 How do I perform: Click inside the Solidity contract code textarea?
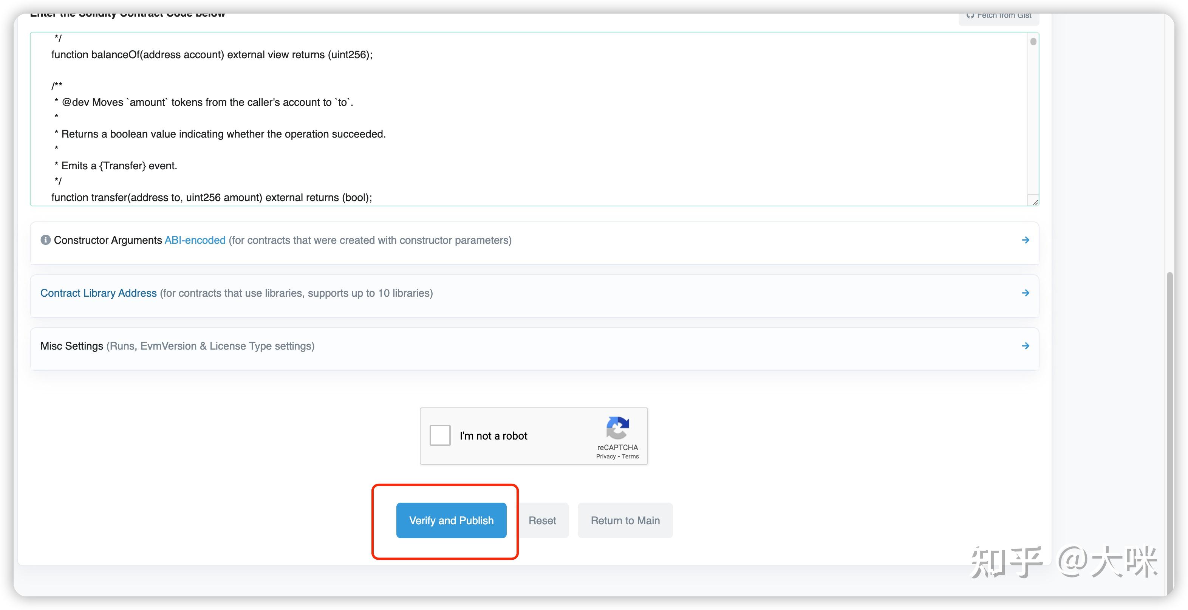tap(554, 118)
